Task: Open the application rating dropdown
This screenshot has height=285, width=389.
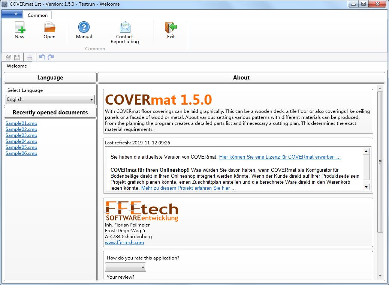Action: (126, 267)
